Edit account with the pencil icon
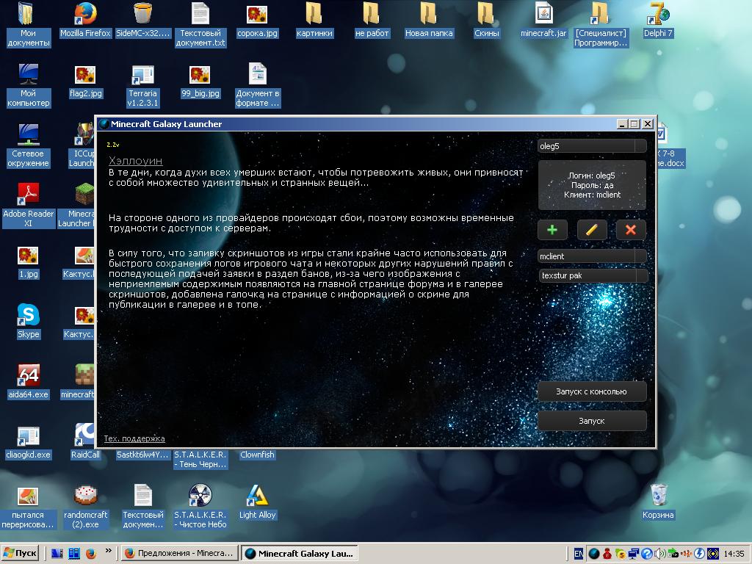 pyautogui.click(x=591, y=230)
